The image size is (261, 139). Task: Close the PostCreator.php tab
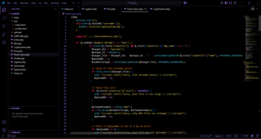tap(146, 9)
